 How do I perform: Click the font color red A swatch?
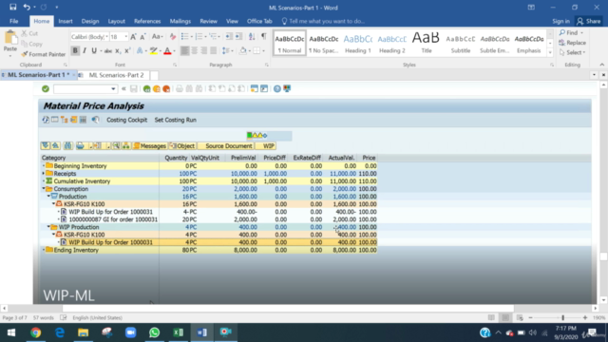pyautogui.click(x=167, y=50)
